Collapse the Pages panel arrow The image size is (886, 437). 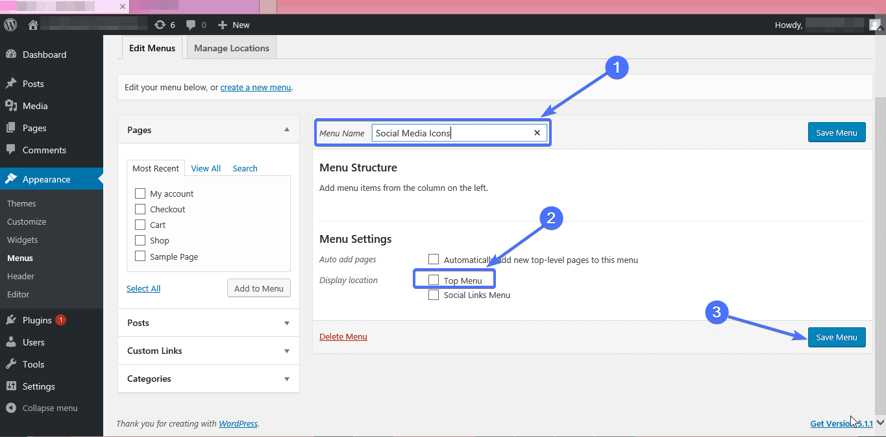[287, 130]
